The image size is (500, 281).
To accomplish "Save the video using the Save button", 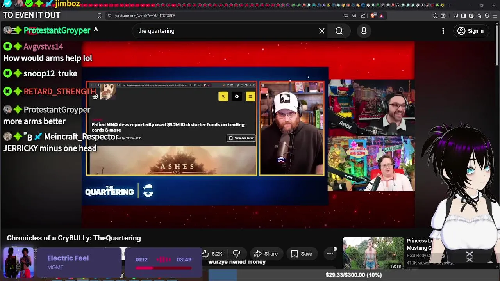I will point(302,254).
